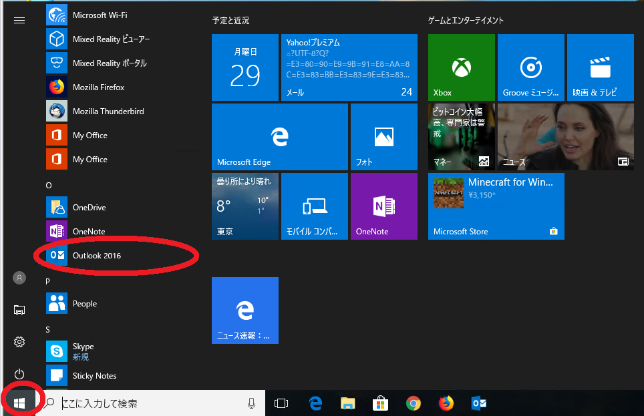Open the マネー tile about ビットコイン
The height and width of the screenshot is (416, 644).
[x=462, y=137]
